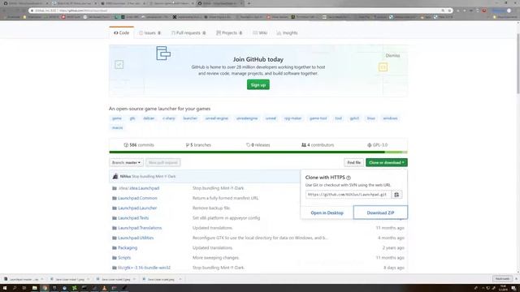
Task: Open the lib/gtk+-3.16-bundle-win32 folder
Action: click(145, 268)
